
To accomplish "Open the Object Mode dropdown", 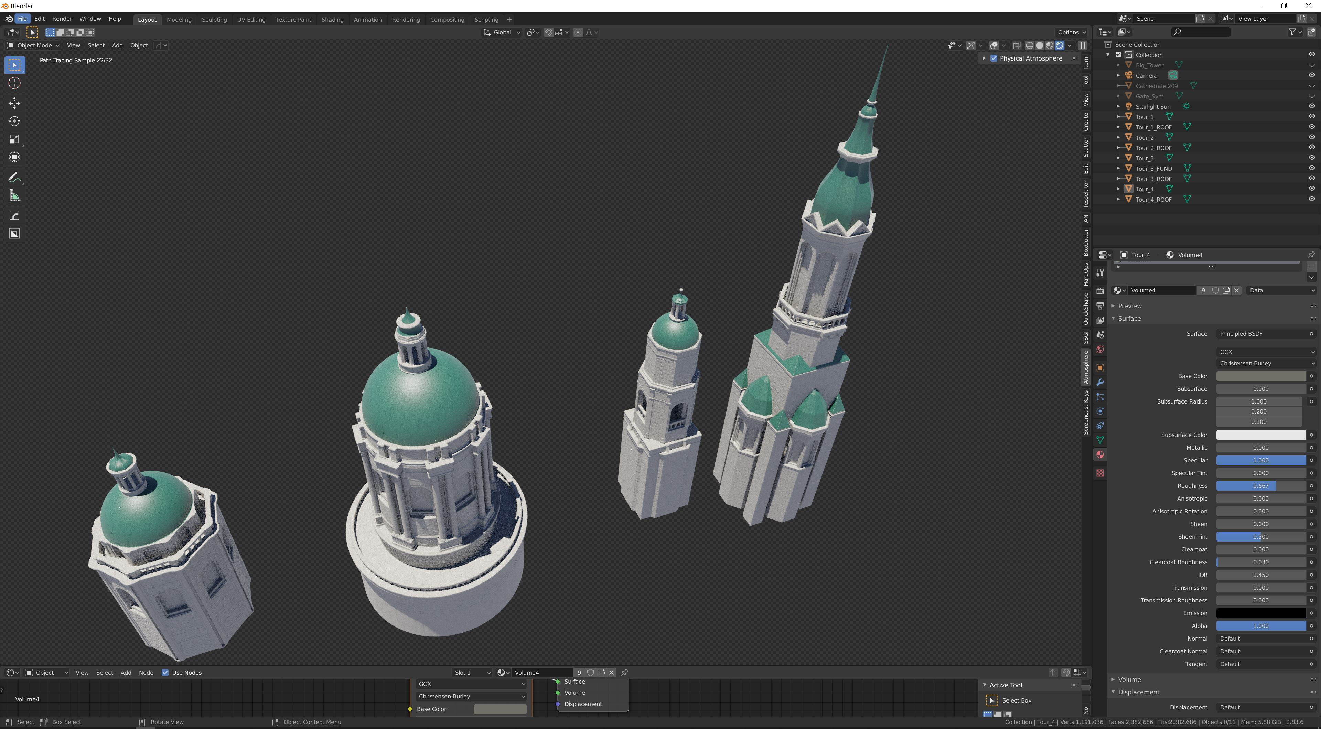I will (33, 46).
